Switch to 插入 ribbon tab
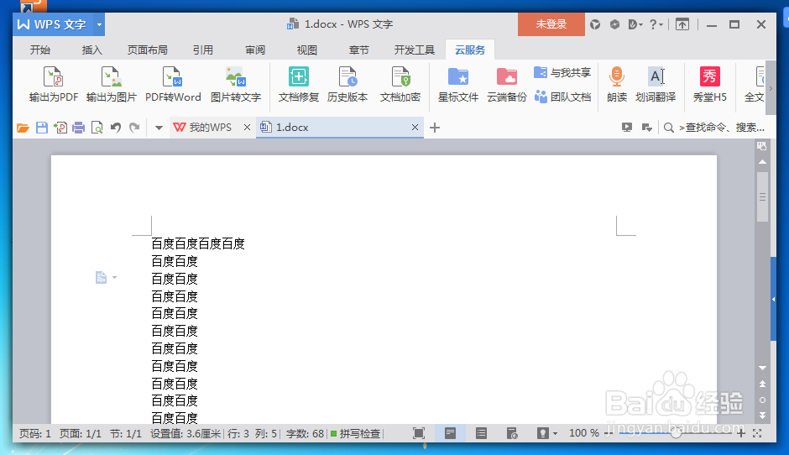This screenshot has height=455, width=789. click(x=92, y=50)
